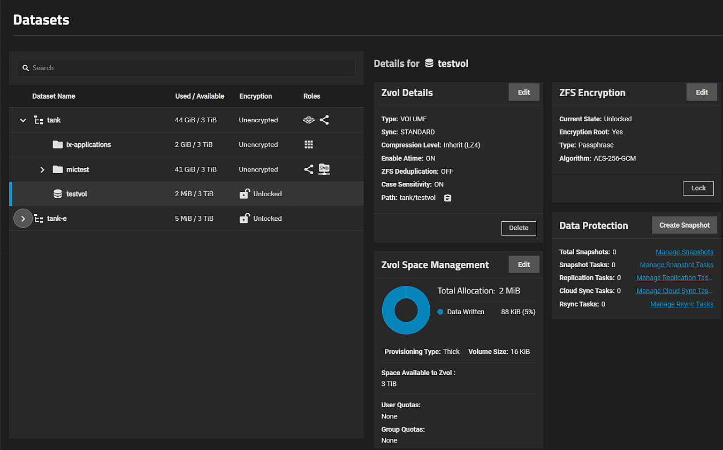Click the Data Written donut chart

pos(406,310)
